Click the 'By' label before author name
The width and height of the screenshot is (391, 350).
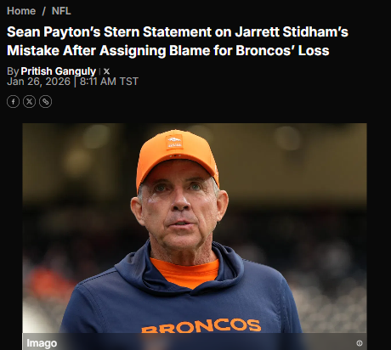click(x=13, y=71)
